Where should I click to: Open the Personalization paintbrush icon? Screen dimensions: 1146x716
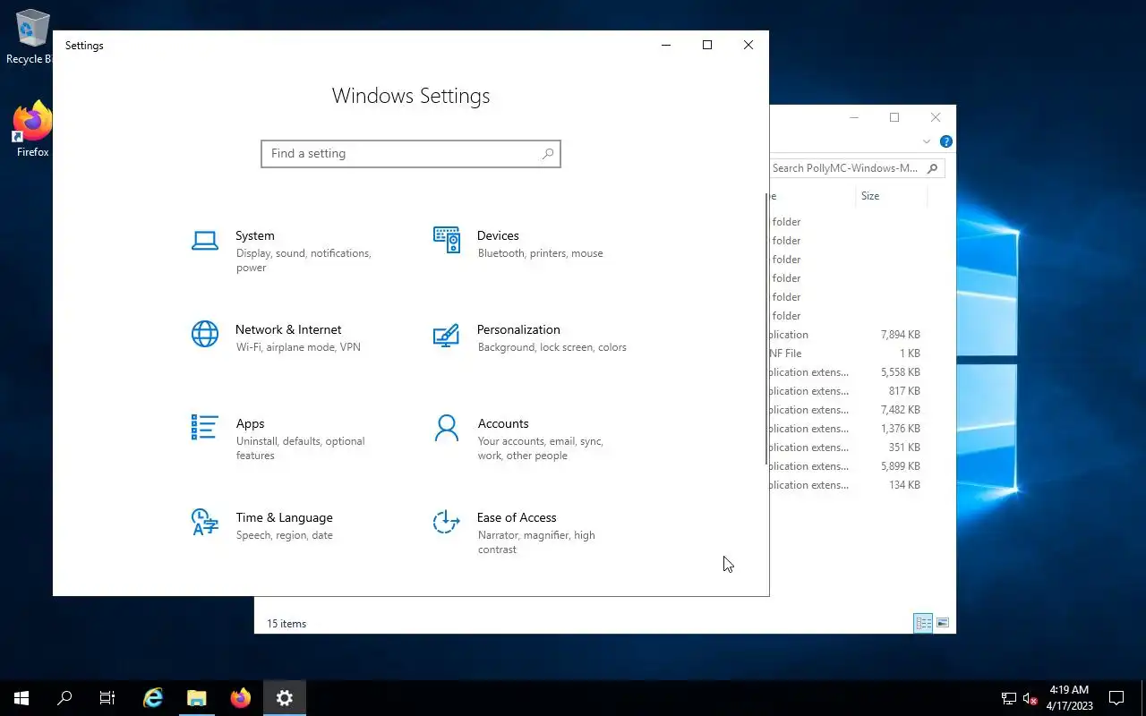(x=446, y=335)
